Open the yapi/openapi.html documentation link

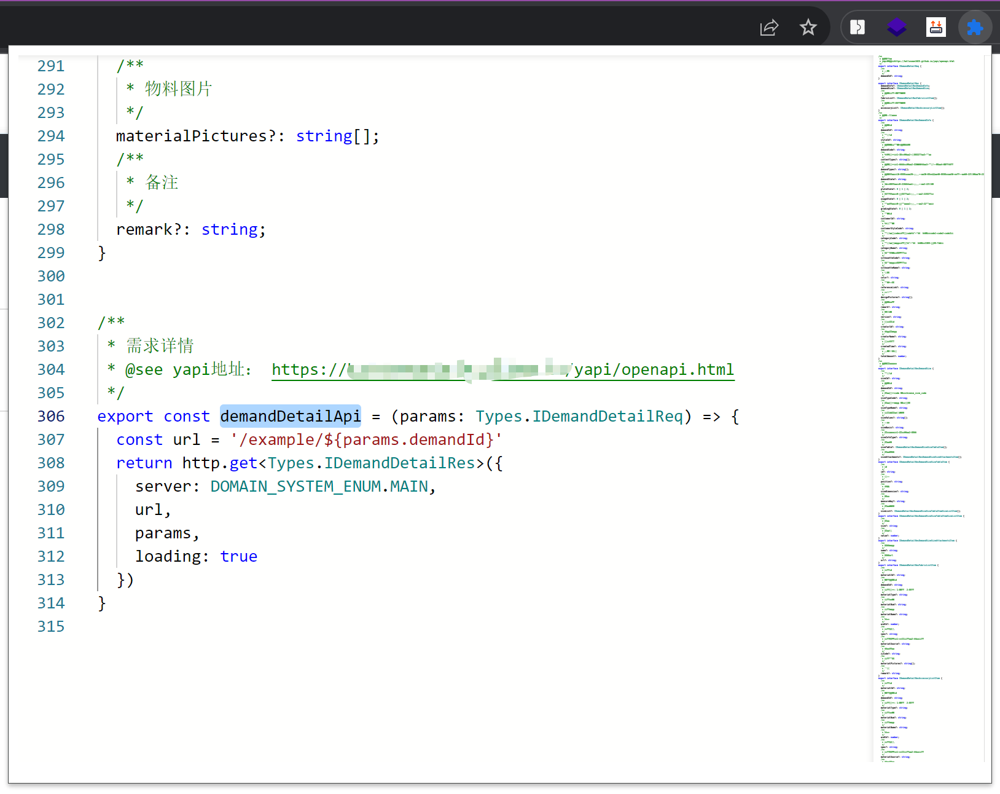[503, 369]
